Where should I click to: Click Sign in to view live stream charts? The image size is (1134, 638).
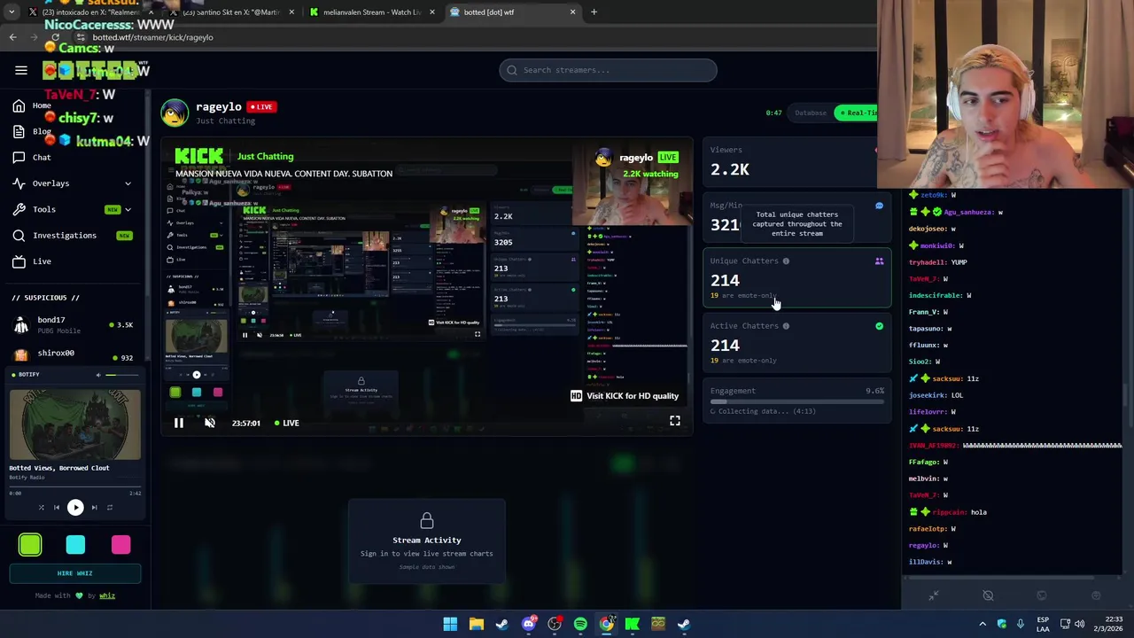pos(427,554)
